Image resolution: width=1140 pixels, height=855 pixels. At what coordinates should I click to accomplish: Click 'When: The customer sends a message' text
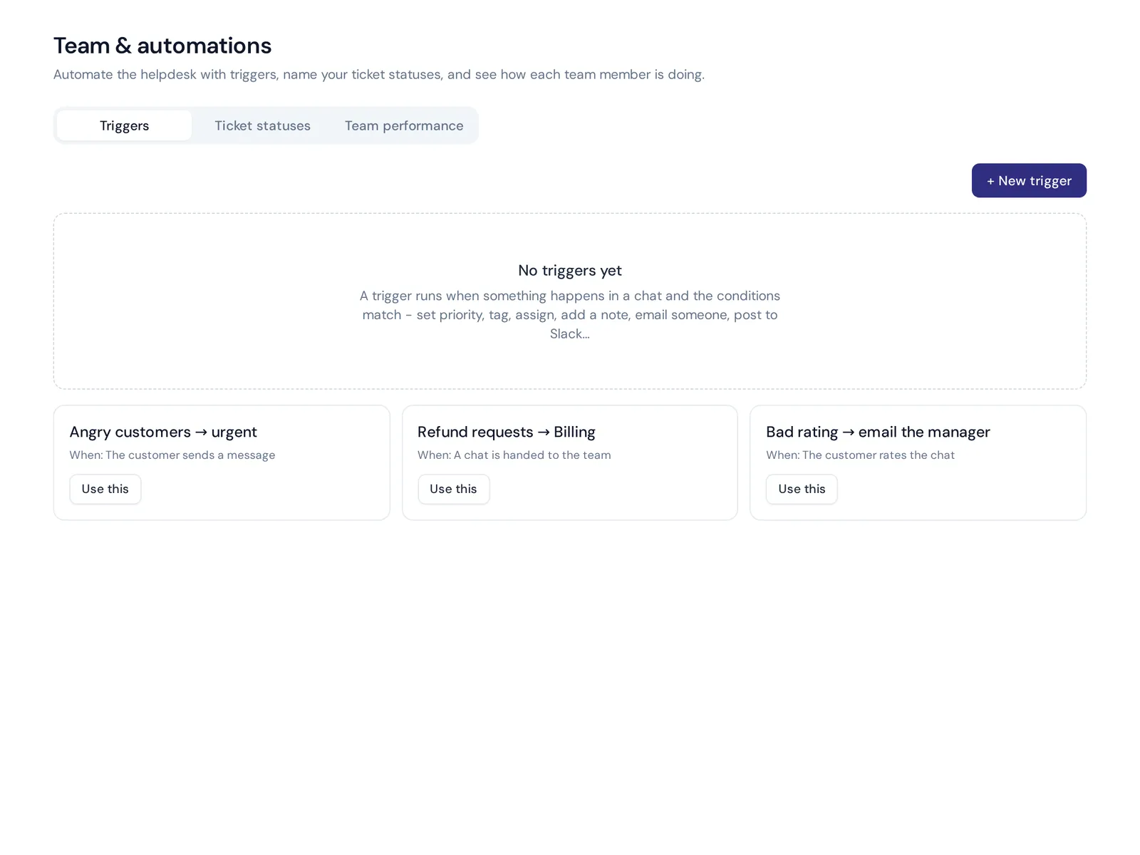pyautogui.click(x=172, y=455)
